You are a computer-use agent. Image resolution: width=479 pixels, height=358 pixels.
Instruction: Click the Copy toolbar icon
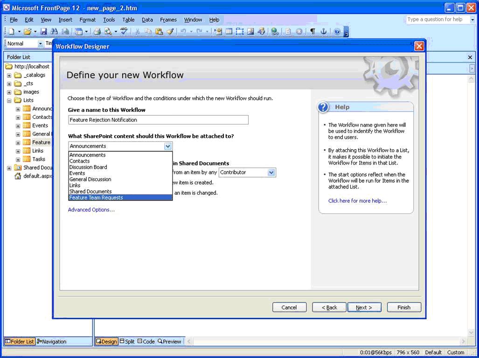148,31
